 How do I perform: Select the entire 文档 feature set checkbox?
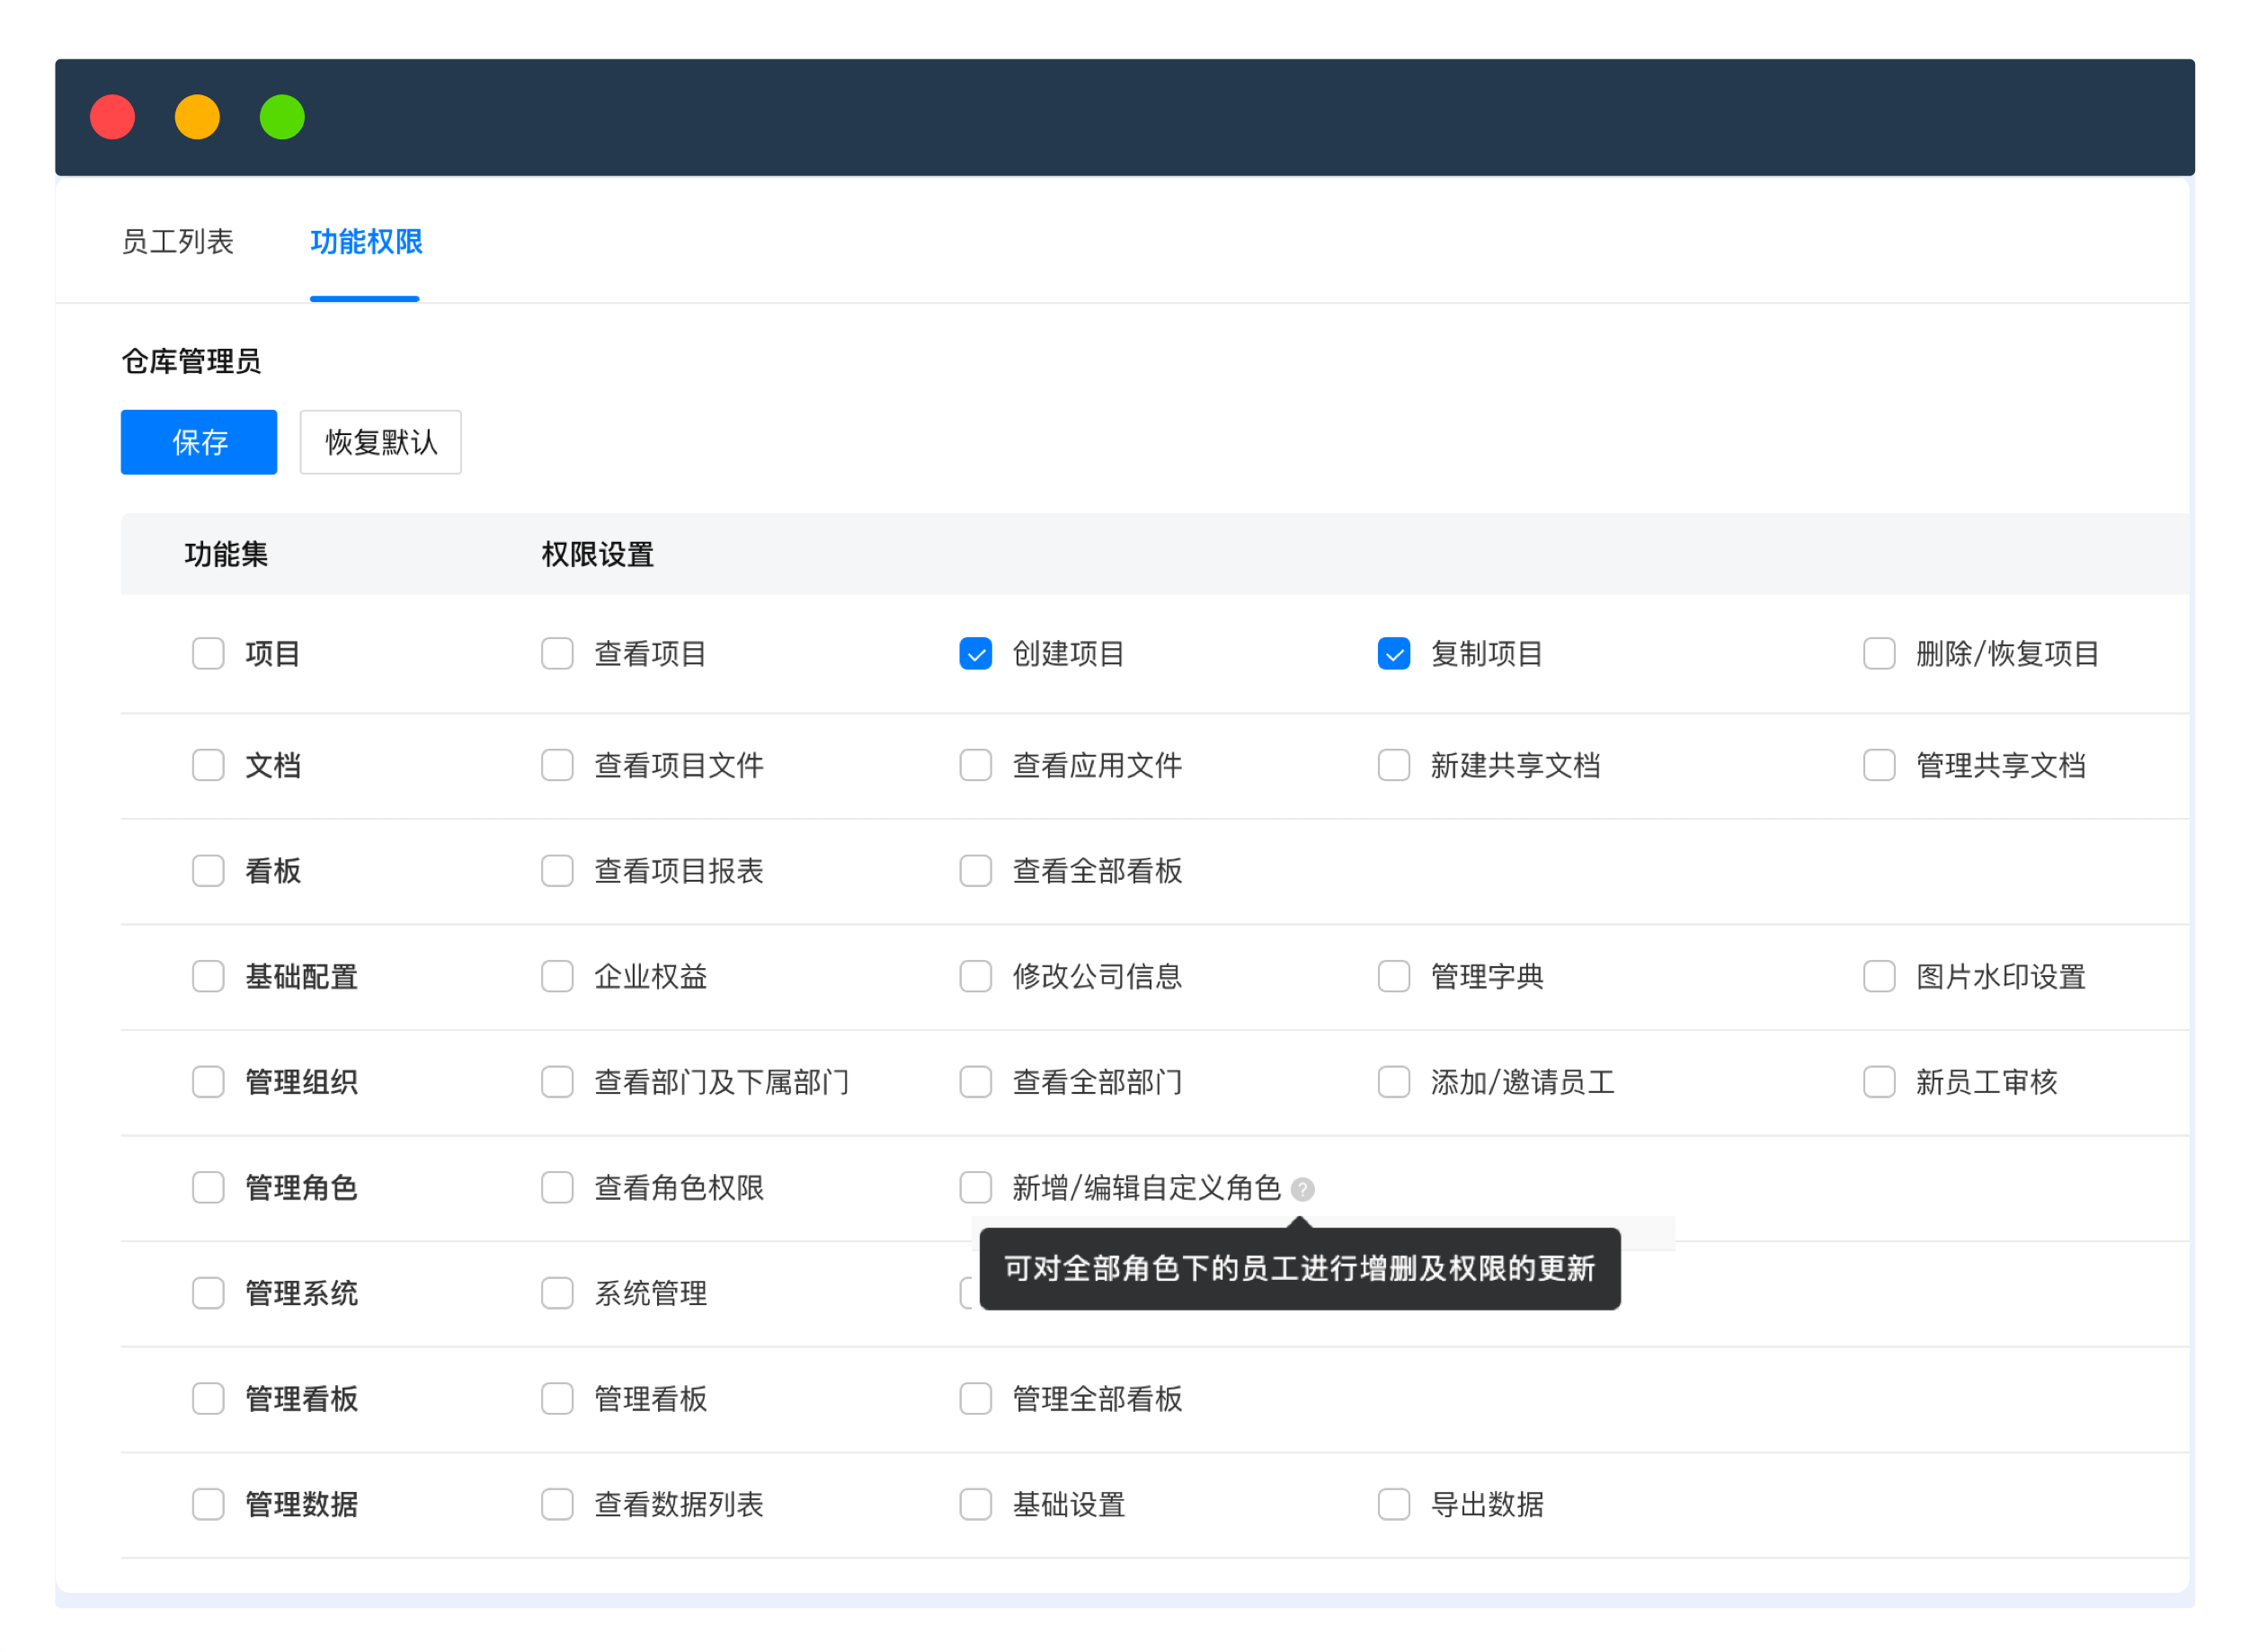pos(208,765)
